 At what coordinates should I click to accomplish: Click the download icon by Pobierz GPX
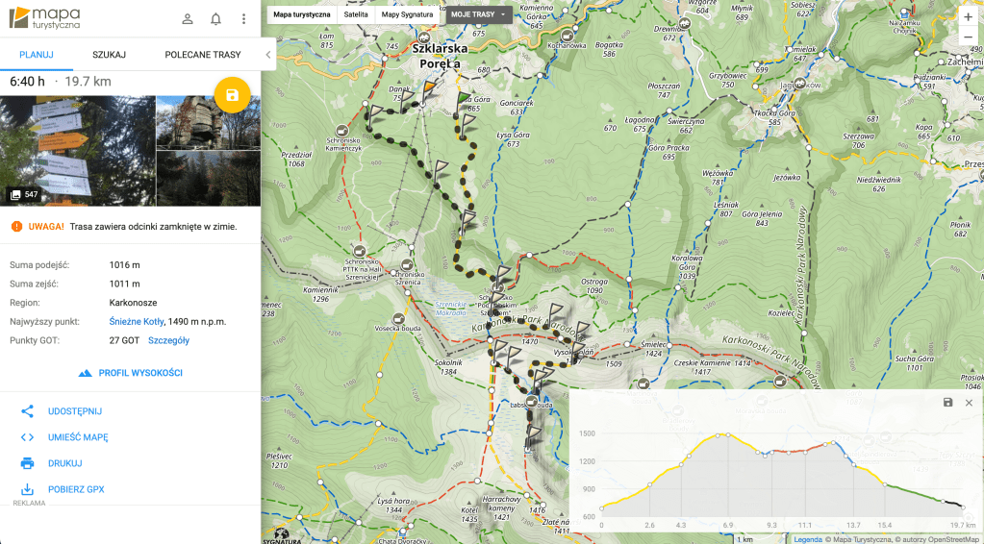pyautogui.click(x=28, y=489)
